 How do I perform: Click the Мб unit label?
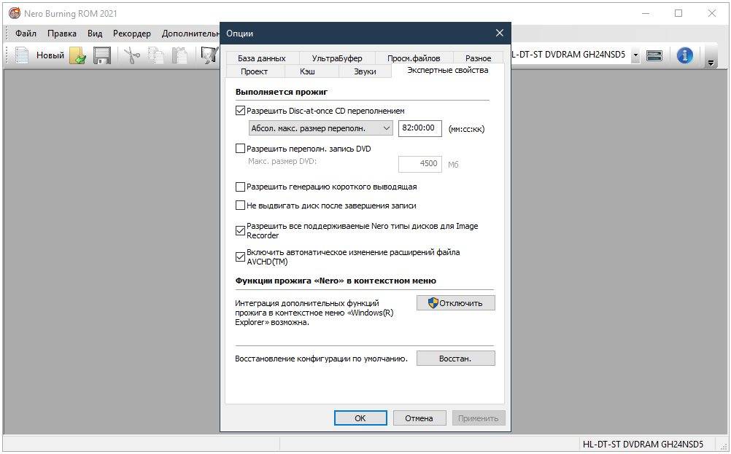pos(453,165)
